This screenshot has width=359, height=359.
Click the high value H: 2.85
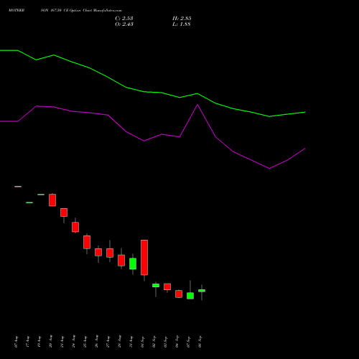182,19
